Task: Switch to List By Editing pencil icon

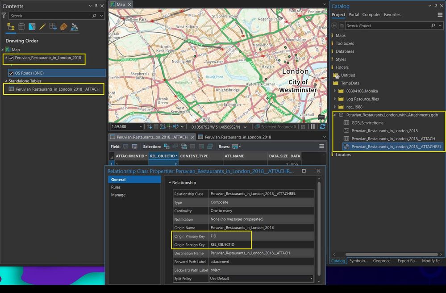Action: click(x=43, y=27)
